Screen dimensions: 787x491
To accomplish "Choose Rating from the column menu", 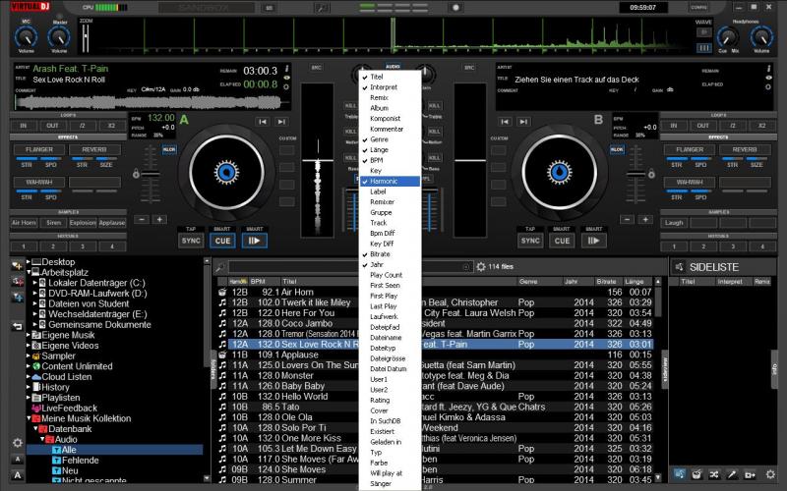I will tap(379, 400).
